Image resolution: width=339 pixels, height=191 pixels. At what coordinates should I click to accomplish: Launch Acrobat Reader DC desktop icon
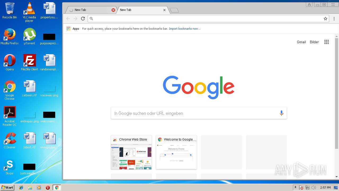10,116
